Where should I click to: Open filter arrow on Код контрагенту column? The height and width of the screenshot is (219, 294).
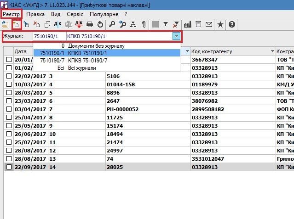point(272,51)
